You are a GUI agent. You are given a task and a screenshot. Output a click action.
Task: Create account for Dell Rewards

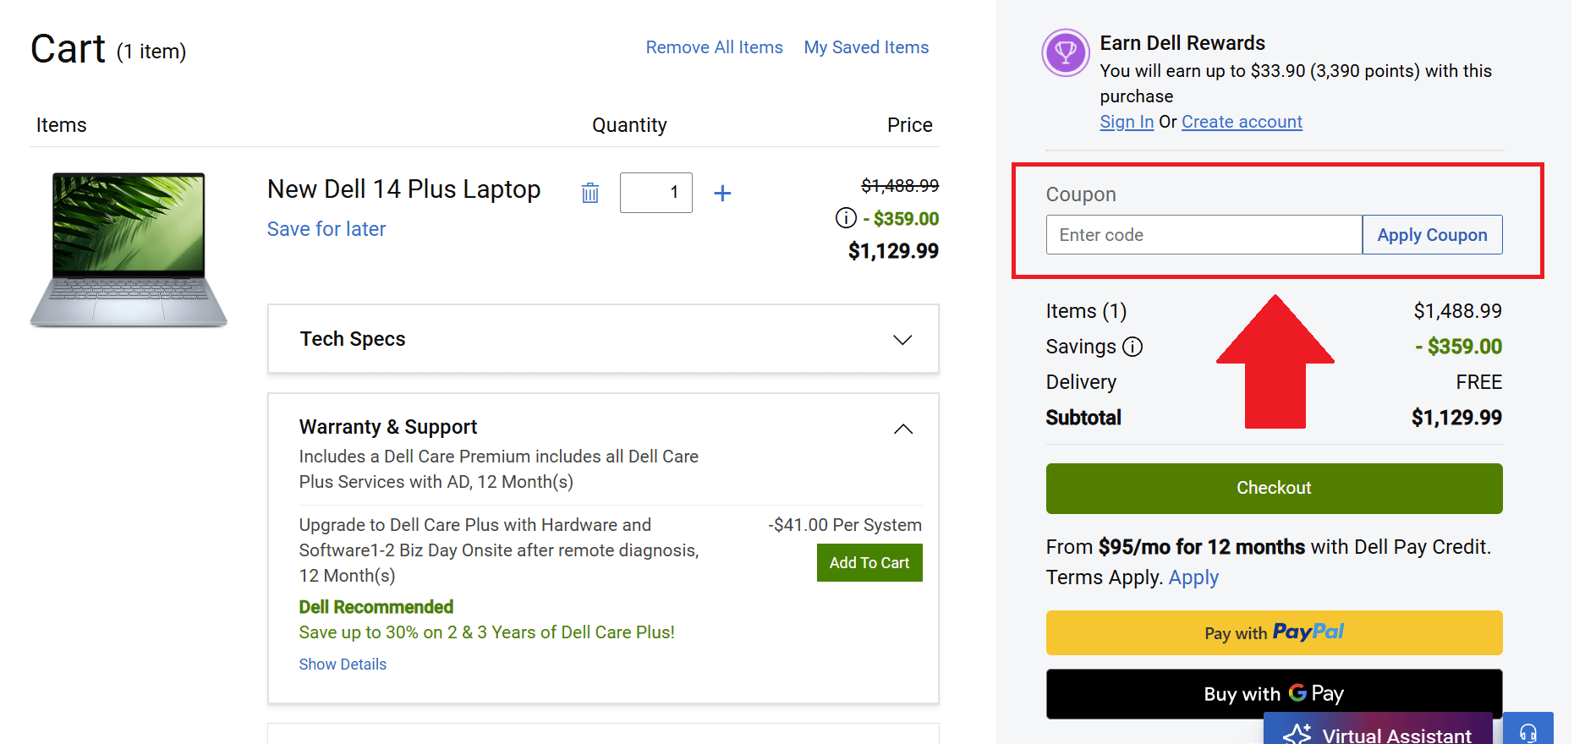tap(1242, 122)
